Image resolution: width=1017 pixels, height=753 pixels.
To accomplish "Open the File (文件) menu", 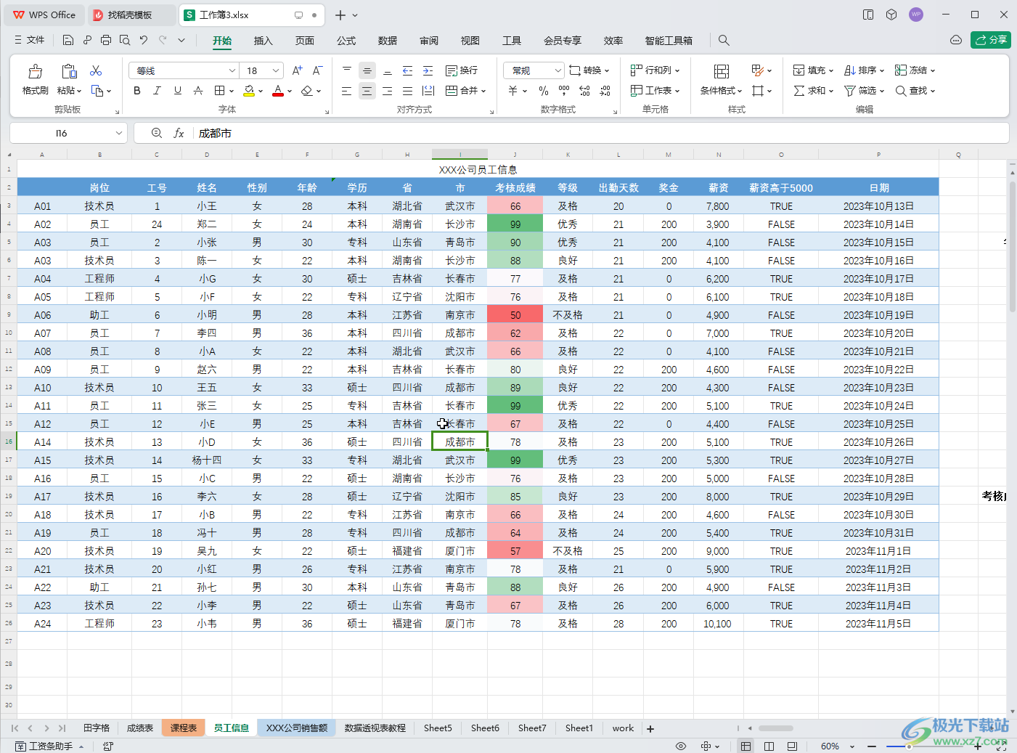I will click(30, 40).
